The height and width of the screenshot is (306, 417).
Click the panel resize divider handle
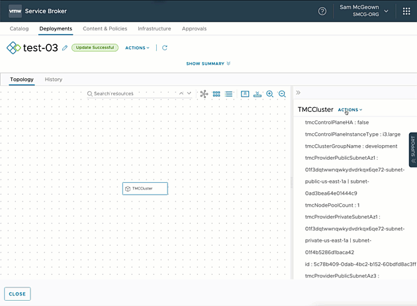[291, 183]
